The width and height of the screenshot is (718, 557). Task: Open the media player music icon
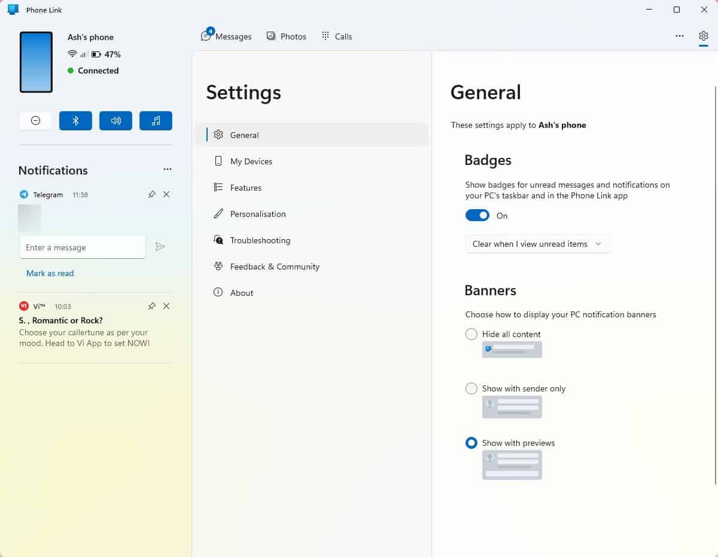[x=156, y=120]
